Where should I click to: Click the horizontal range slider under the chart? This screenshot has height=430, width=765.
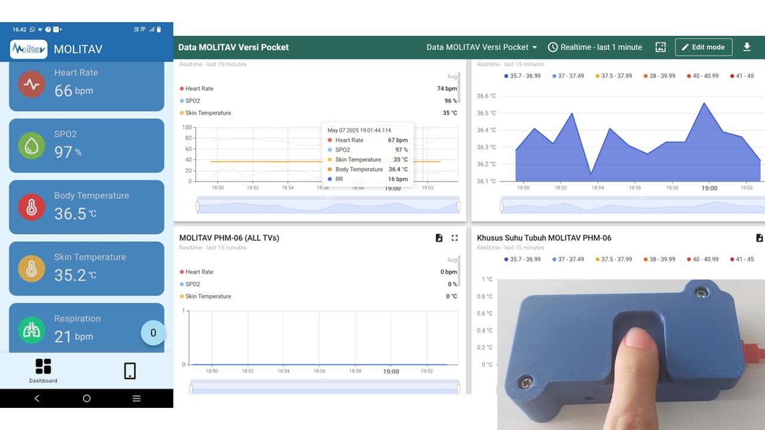click(328, 205)
